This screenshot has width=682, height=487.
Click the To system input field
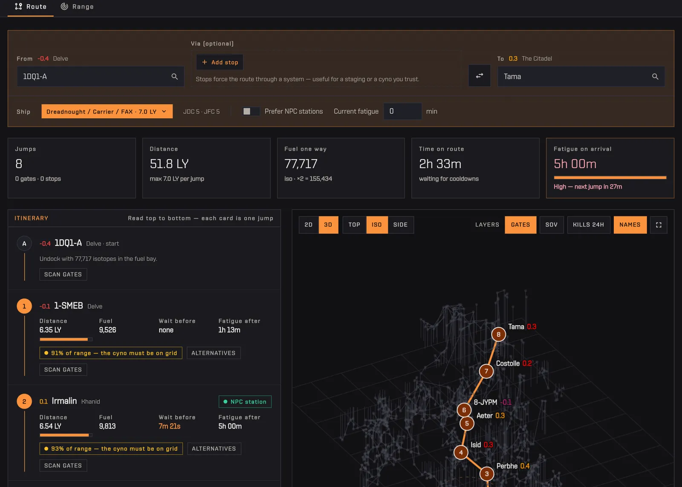click(x=581, y=77)
